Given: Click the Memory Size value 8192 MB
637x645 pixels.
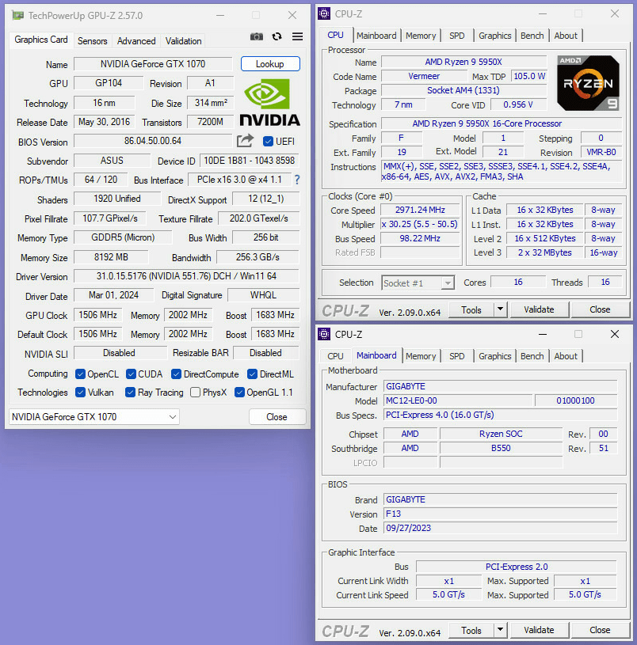Looking at the screenshot, I should click(x=111, y=257).
